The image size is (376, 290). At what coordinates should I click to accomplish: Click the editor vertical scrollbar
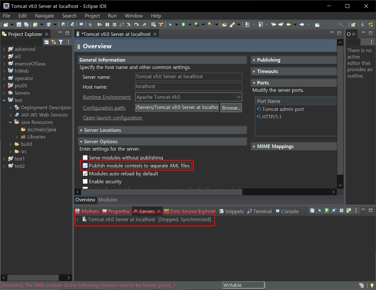(340, 110)
